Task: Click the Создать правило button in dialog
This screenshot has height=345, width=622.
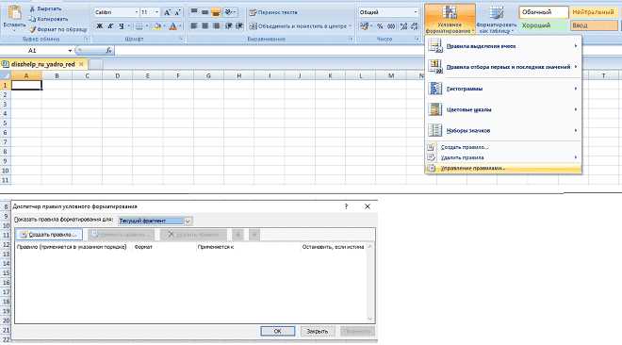Action: pos(49,235)
